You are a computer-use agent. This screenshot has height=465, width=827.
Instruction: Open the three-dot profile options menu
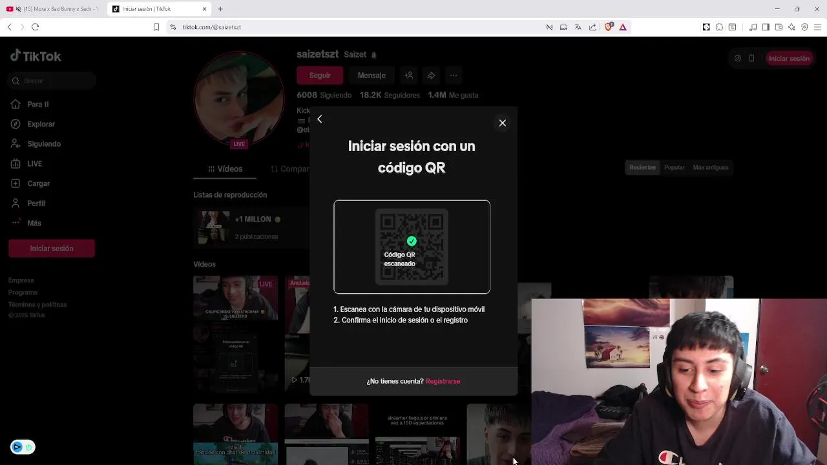coord(454,76)
